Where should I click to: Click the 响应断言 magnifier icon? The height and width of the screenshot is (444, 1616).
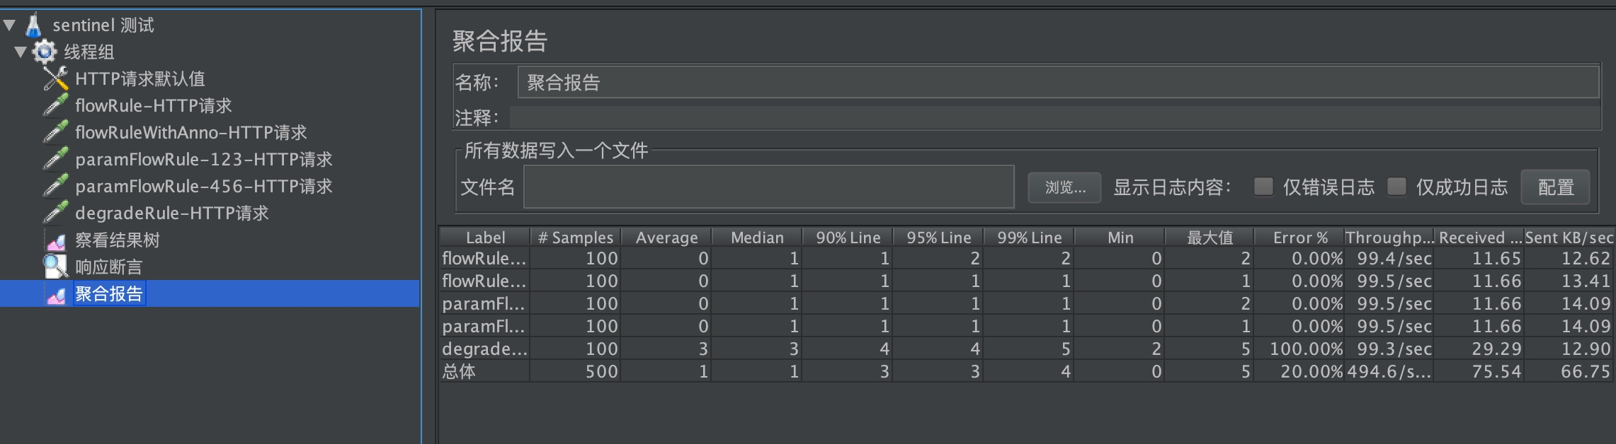click(55, 267)
